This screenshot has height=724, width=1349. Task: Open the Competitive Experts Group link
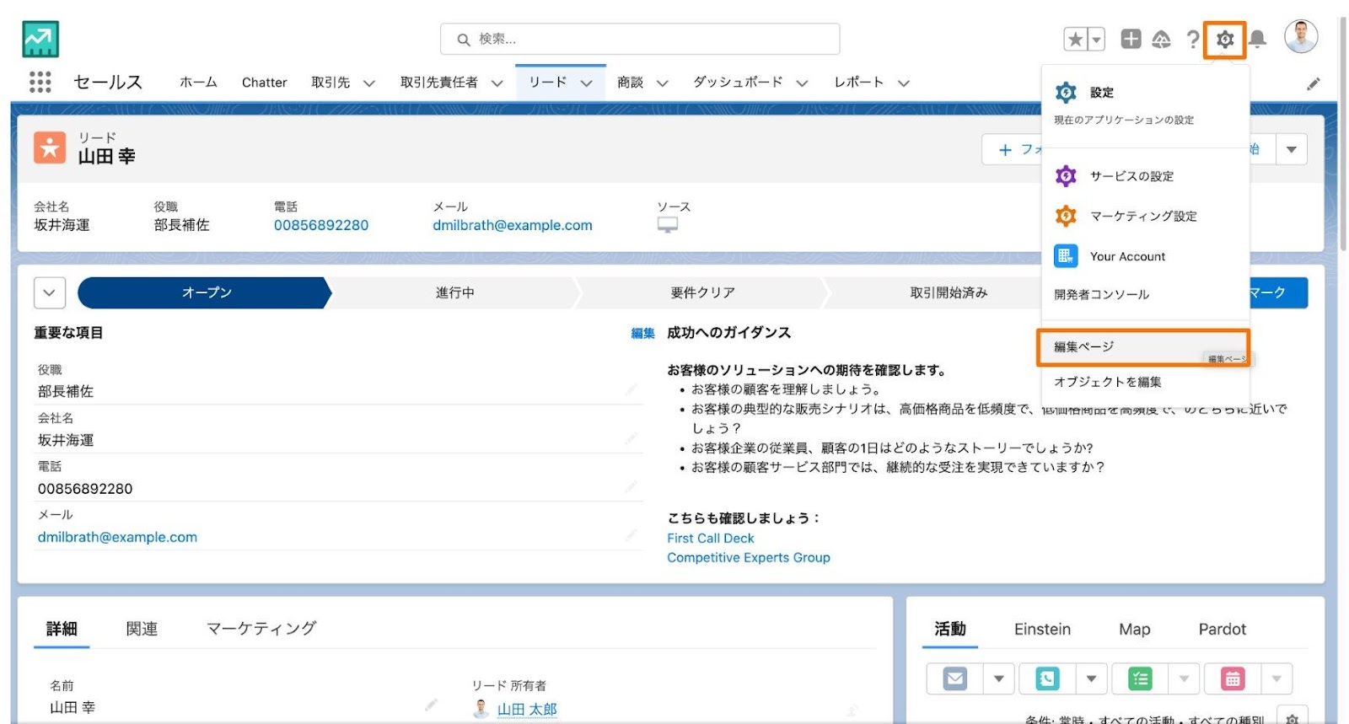pos(748,557)
